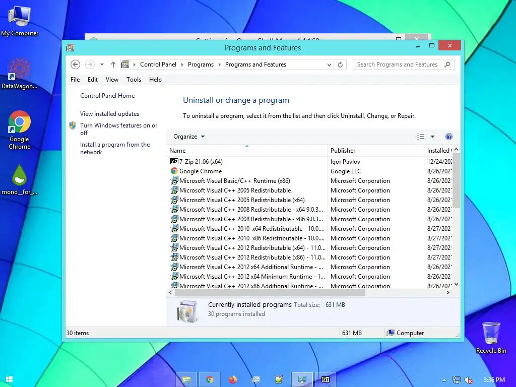516x387 pixels.
Task: Select the 7-Zip 21.06 (x64) icon
Action: click(174, 162)
